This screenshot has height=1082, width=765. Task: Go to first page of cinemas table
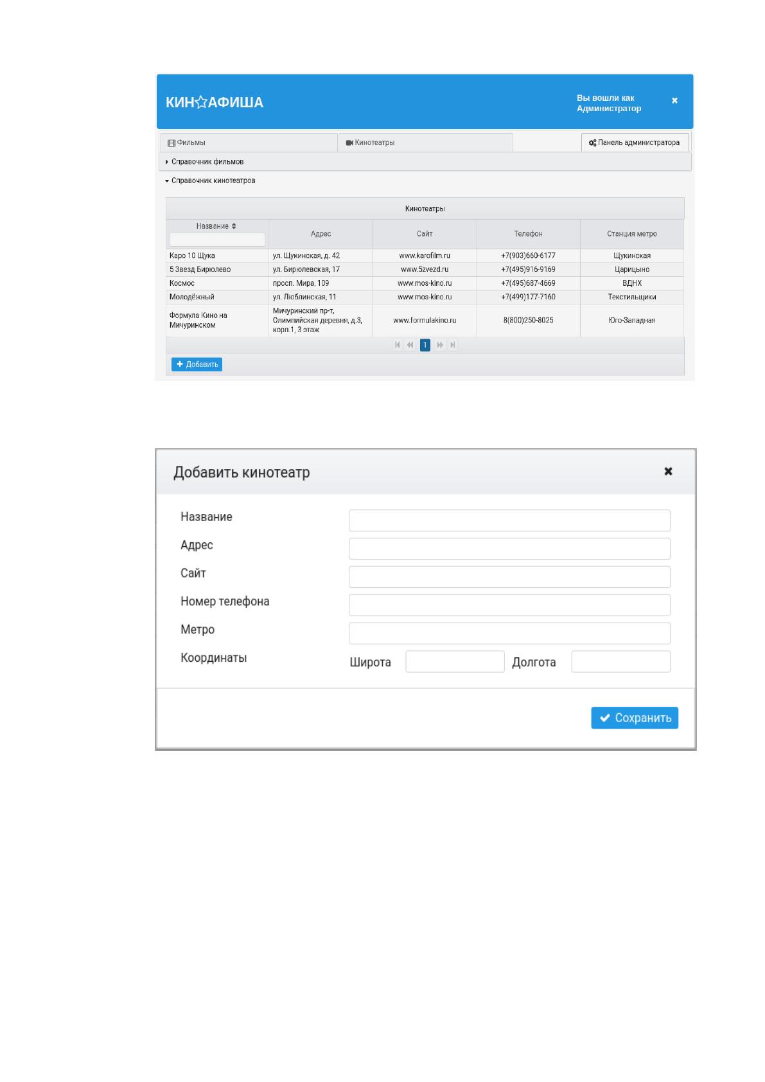[398, 345]
